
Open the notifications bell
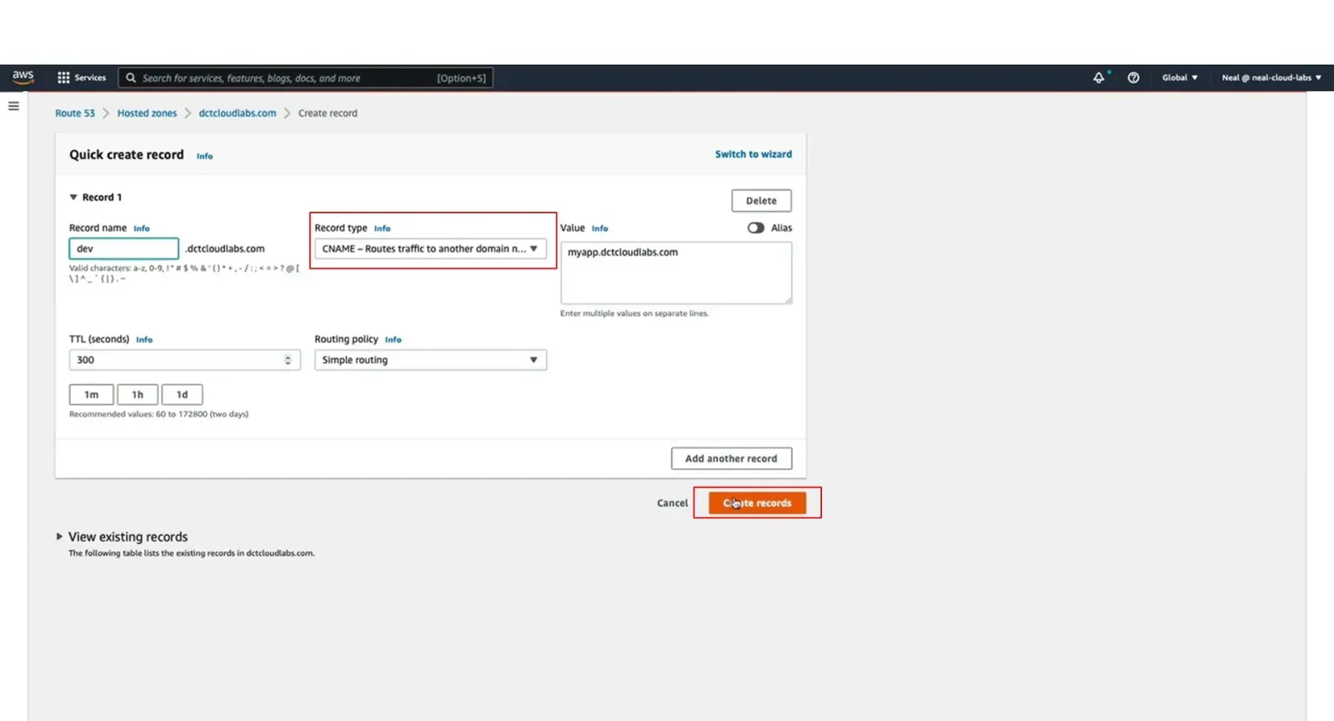pyautogui.click(x=1099, y=78)
